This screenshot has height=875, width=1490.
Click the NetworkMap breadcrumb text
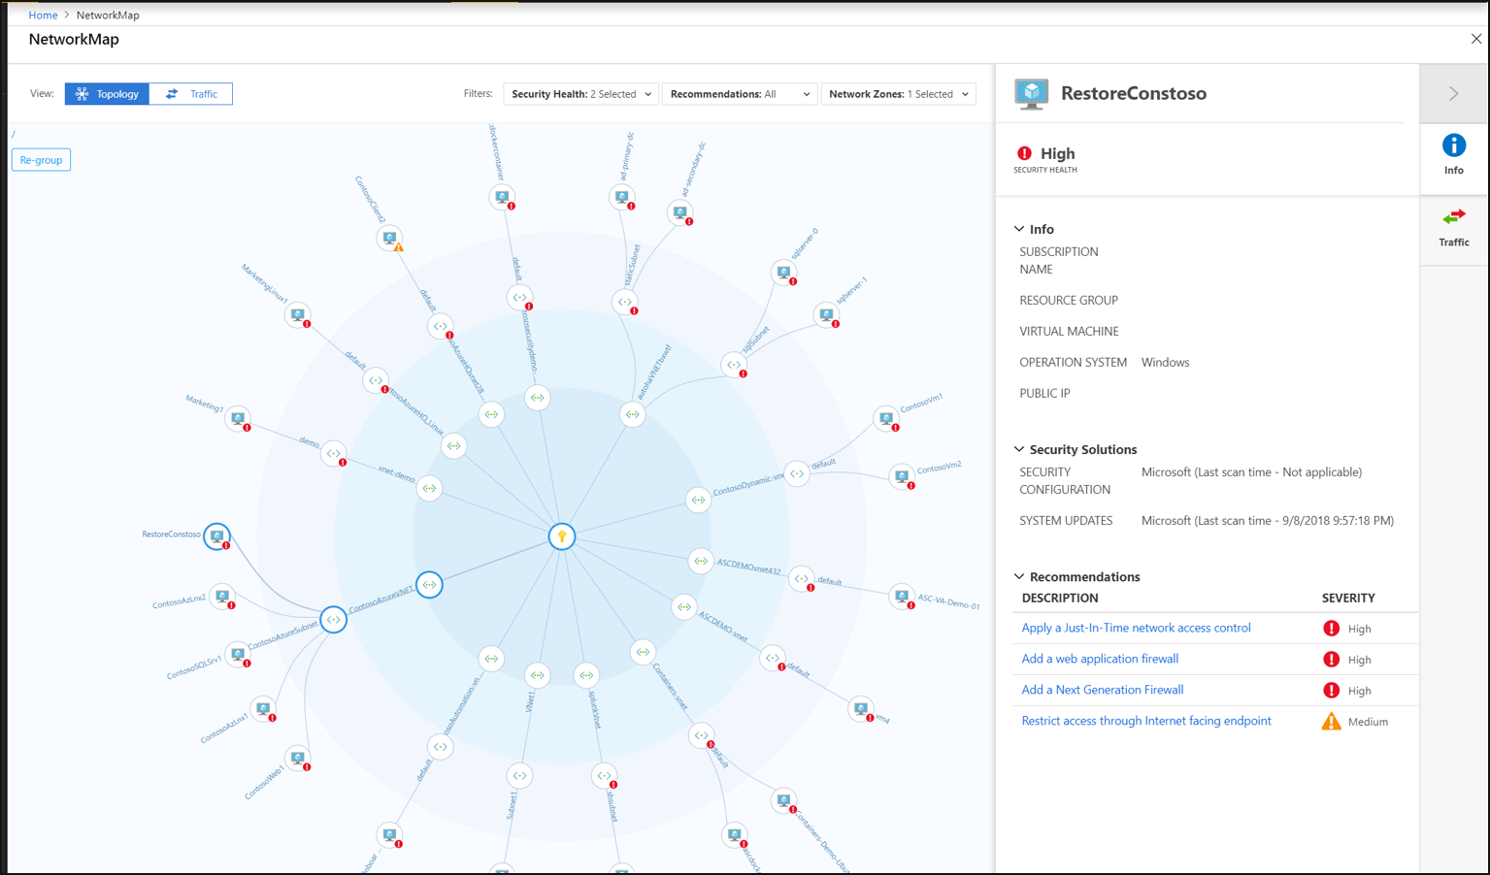108,15
